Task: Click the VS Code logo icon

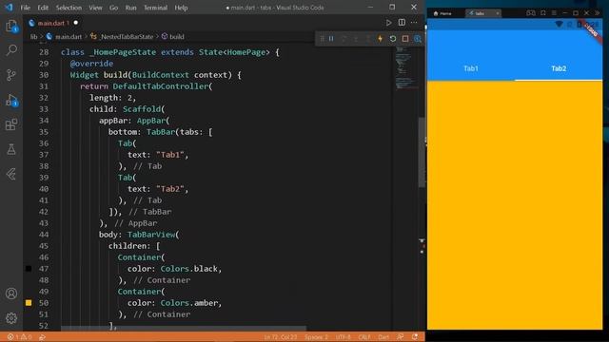Action: pyautogui.click(x=9, y=8)
